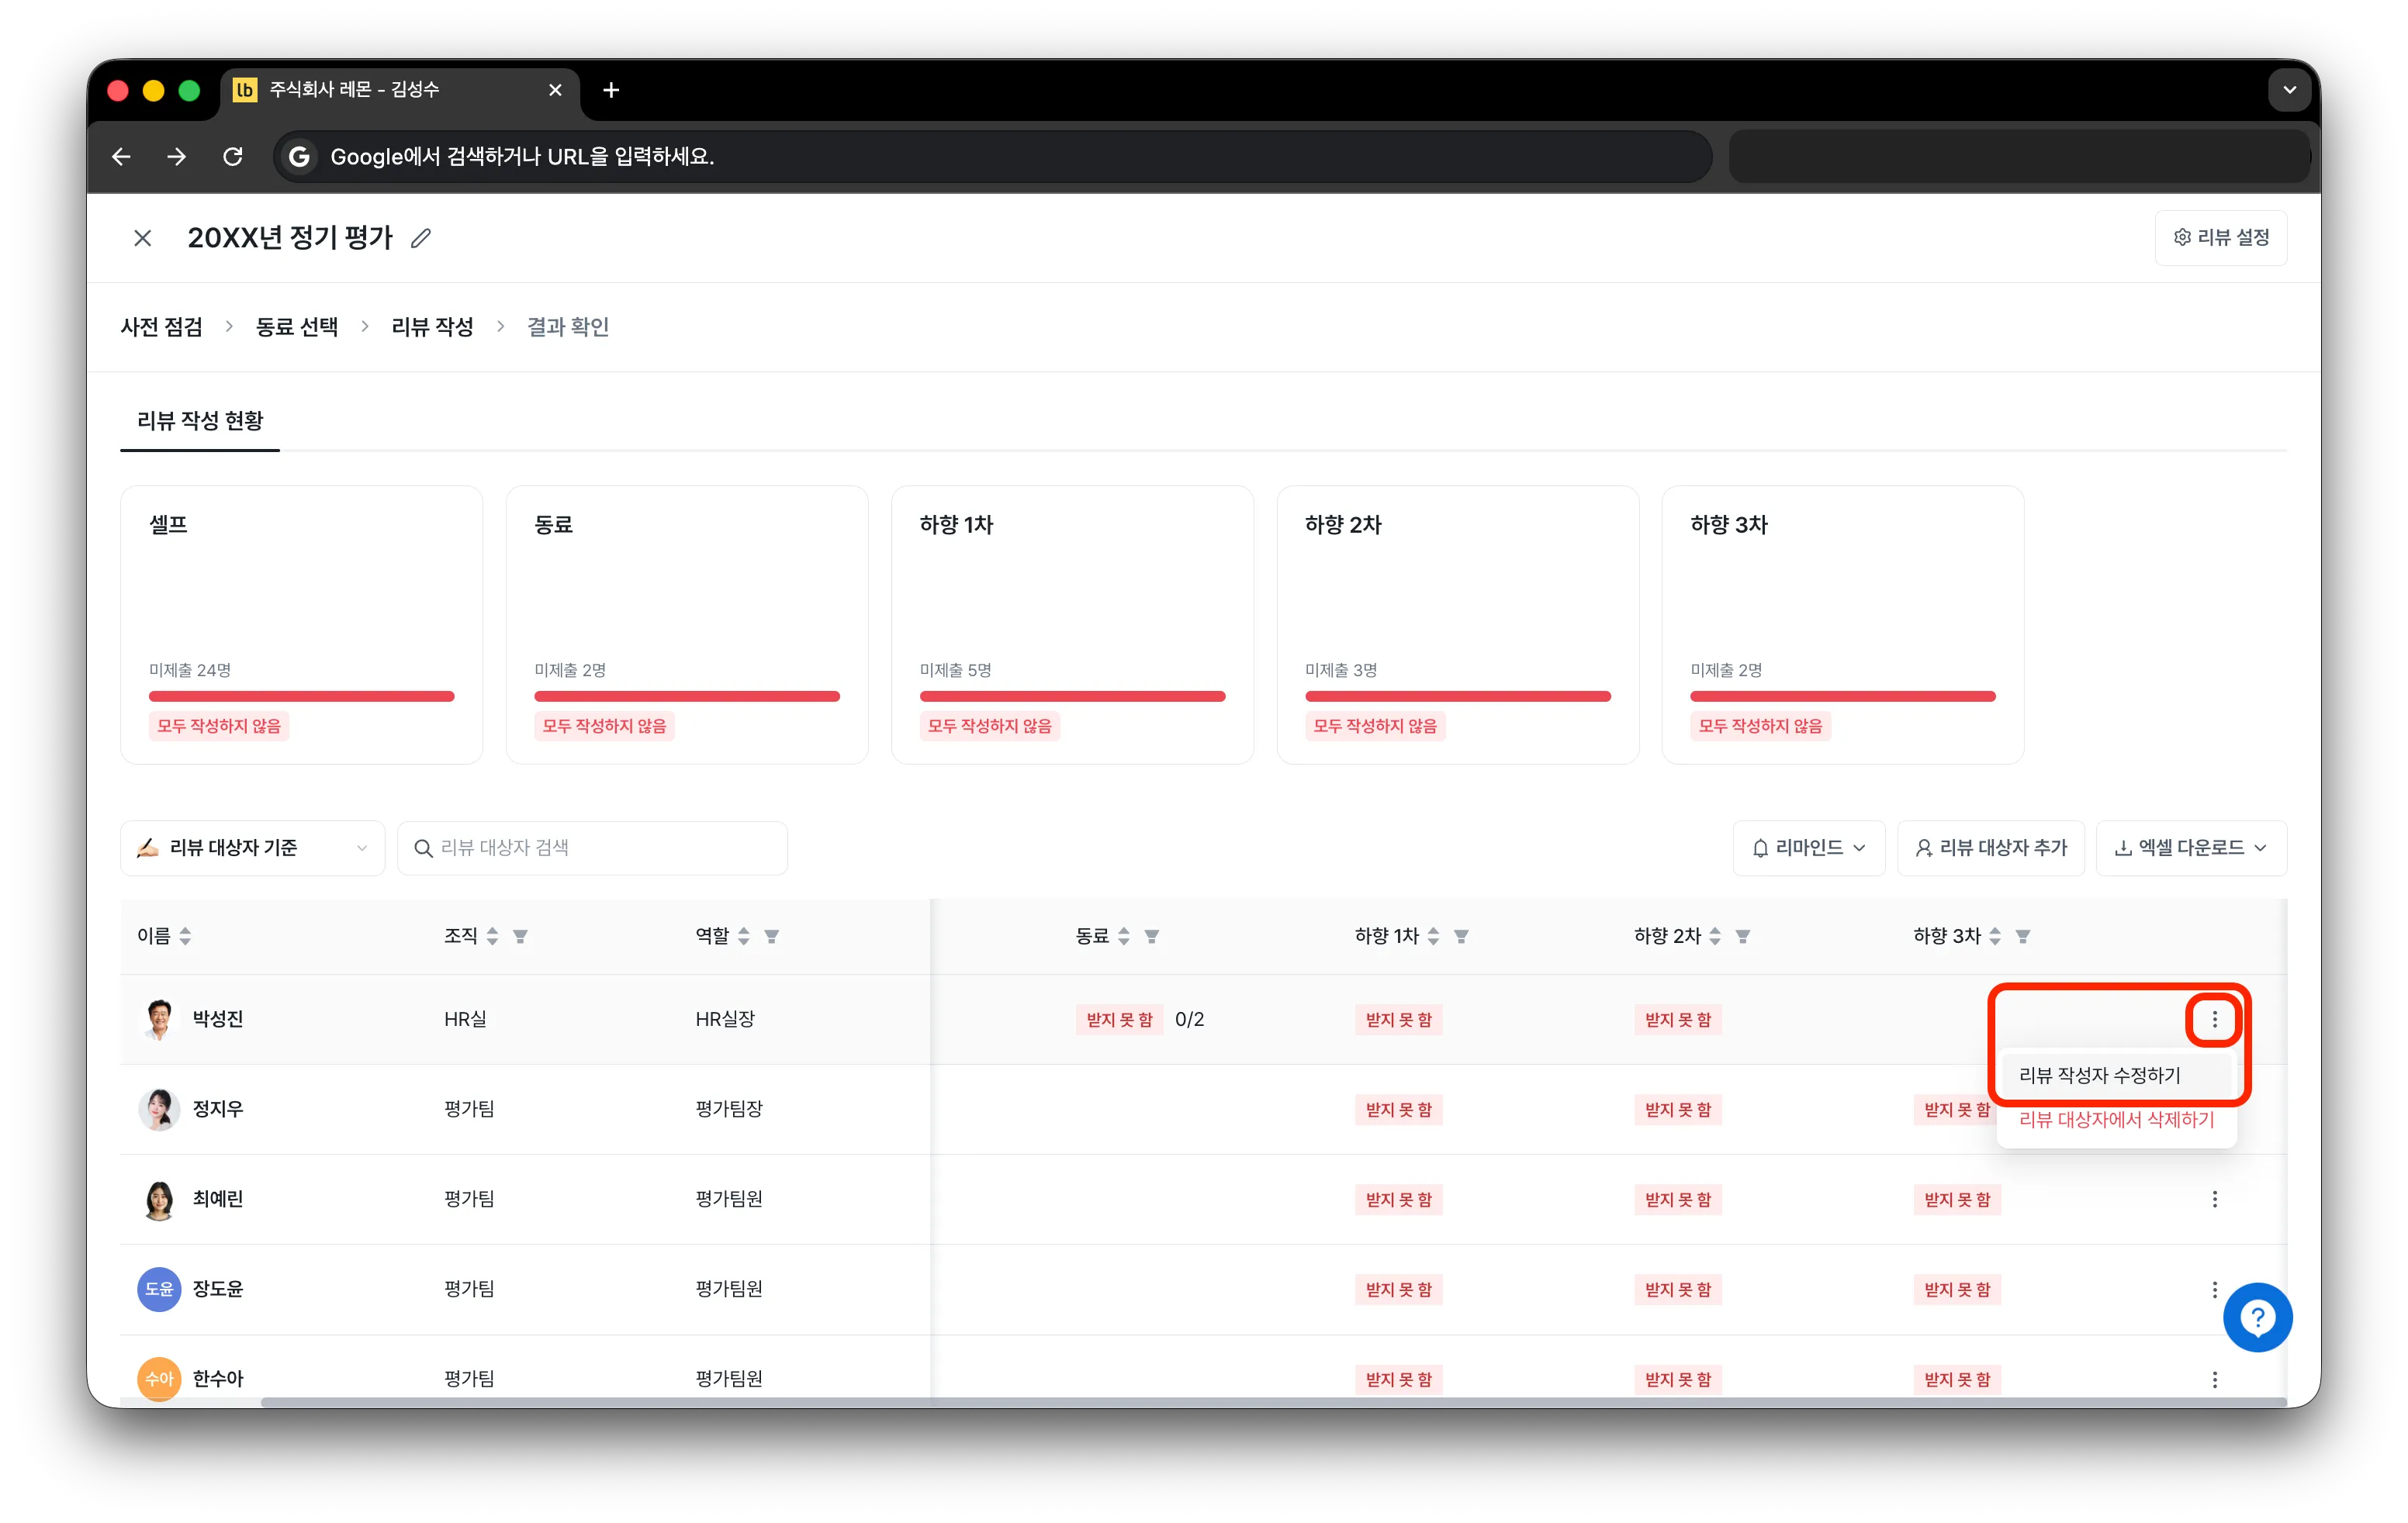Filter the 역할 column
The height and width of the screenshot is (1523, 2408).
(771, 937)
